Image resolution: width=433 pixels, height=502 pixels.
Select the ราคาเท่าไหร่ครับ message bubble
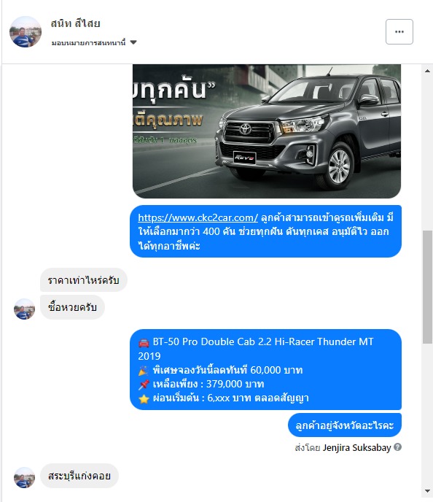point(84,279)
